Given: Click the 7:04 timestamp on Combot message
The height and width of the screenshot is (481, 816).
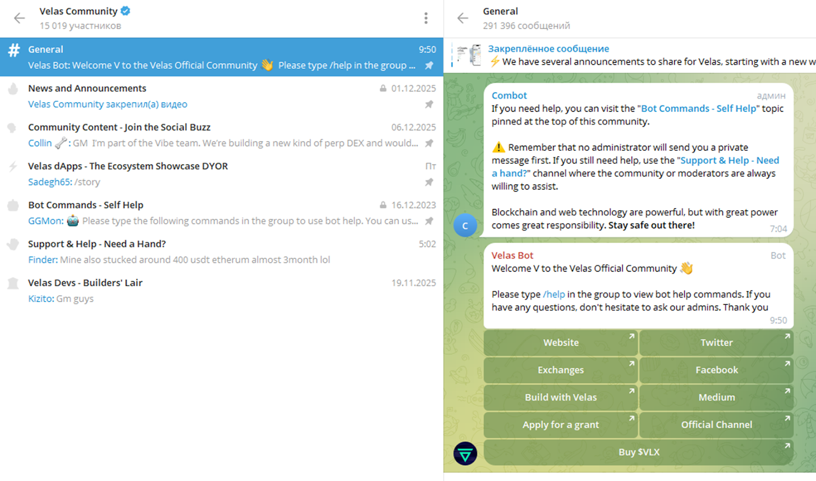Looking at the screenshot, I should click(x=778, y=229).
